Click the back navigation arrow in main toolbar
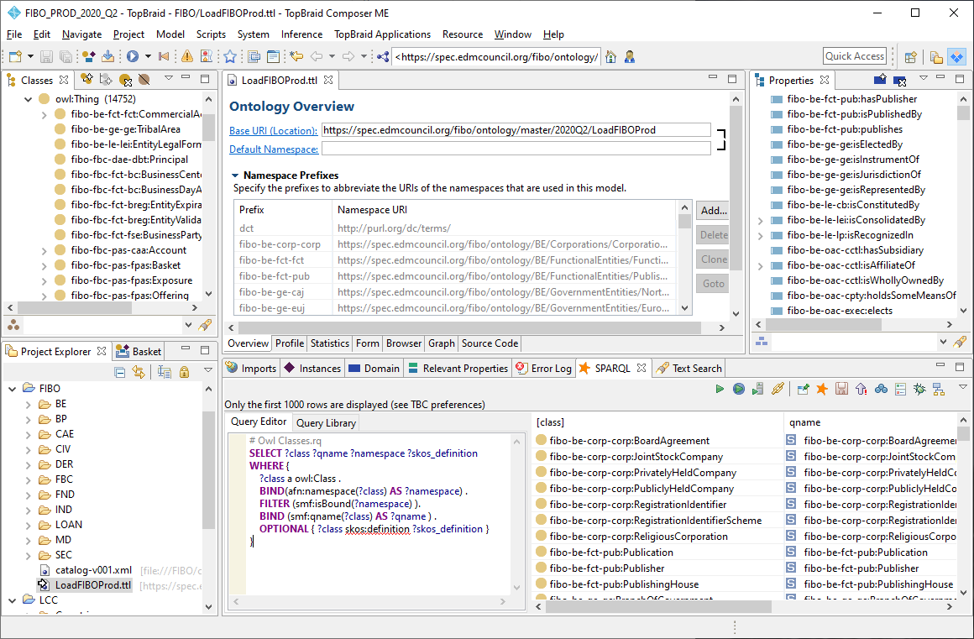974x639 pixels. pyautogui.click(x=317, y=56)
